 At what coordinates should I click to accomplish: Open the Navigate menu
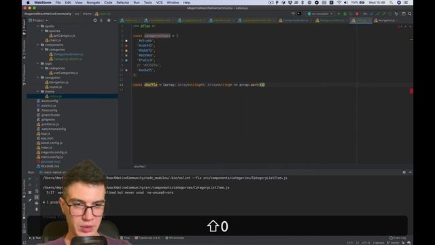coord(93,3)
